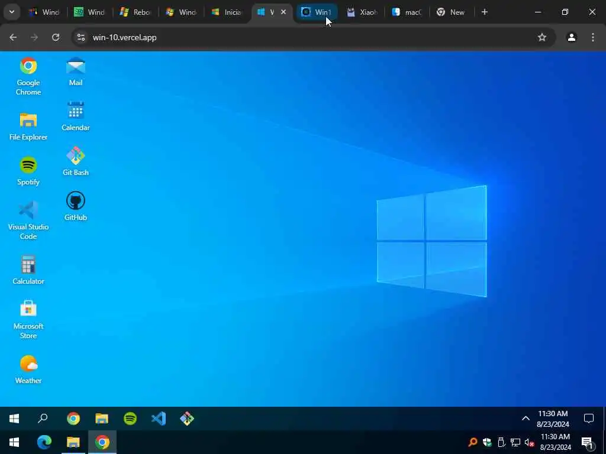Open Microsoft Edge from the real taskbar
Viewport: 606px width, 454px height.
pos(44,442)
